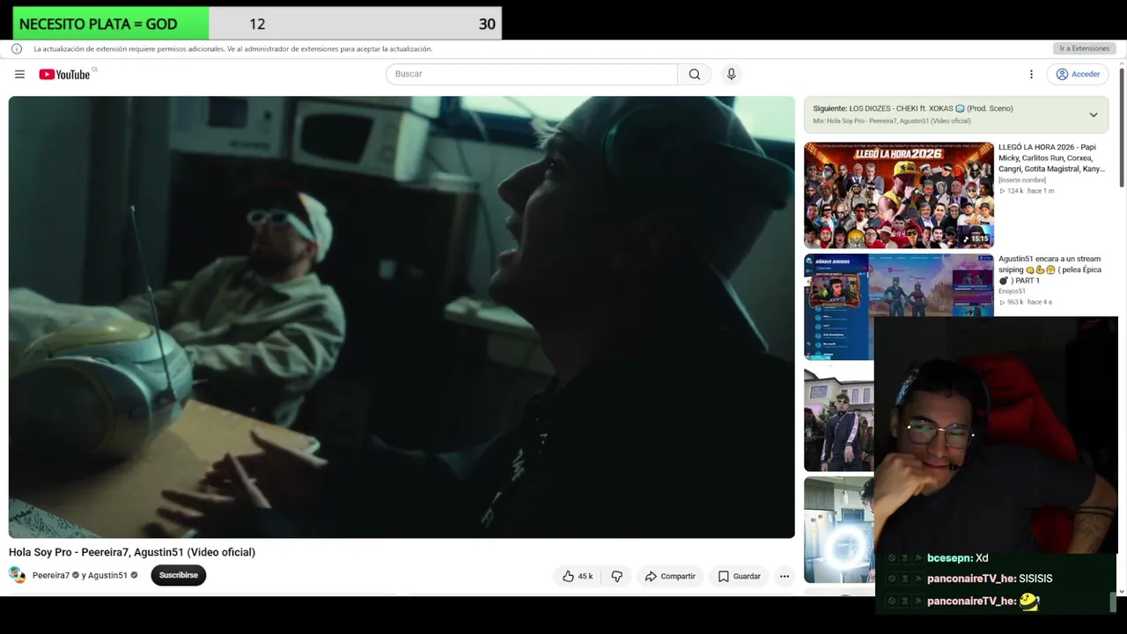Click the Acceder sign-in button
1127x634 pixels.
pos(1078,74)
